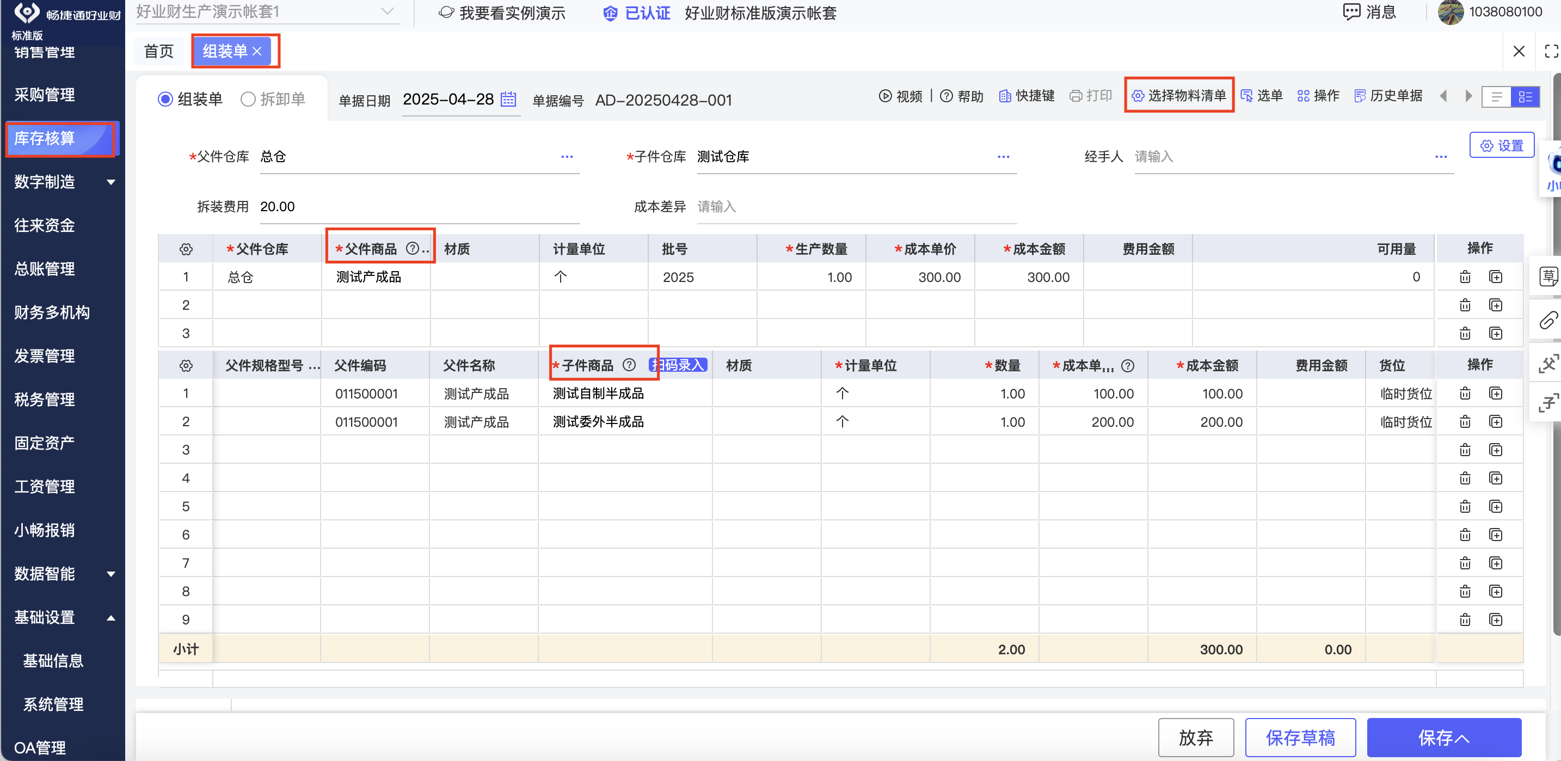
Task: Delete row 1 in parent product table
Action: click(1465, 277)
